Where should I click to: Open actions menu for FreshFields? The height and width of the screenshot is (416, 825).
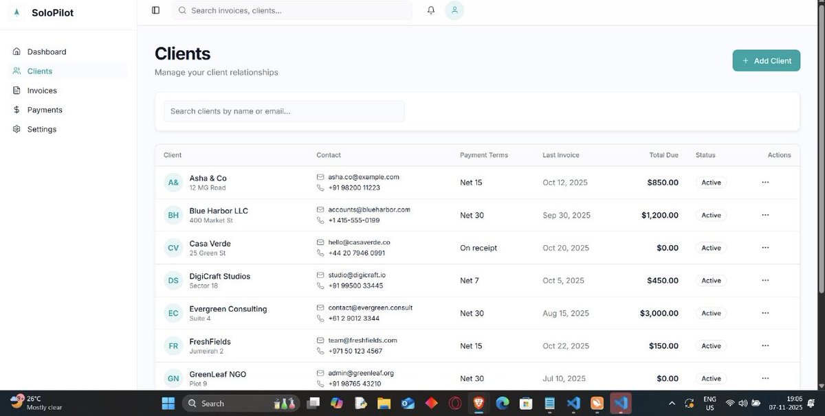click(x=765, y=345)
